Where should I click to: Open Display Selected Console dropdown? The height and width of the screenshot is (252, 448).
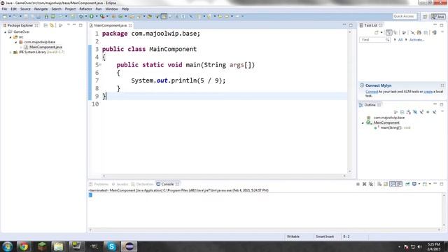click(x=419, y=184)
